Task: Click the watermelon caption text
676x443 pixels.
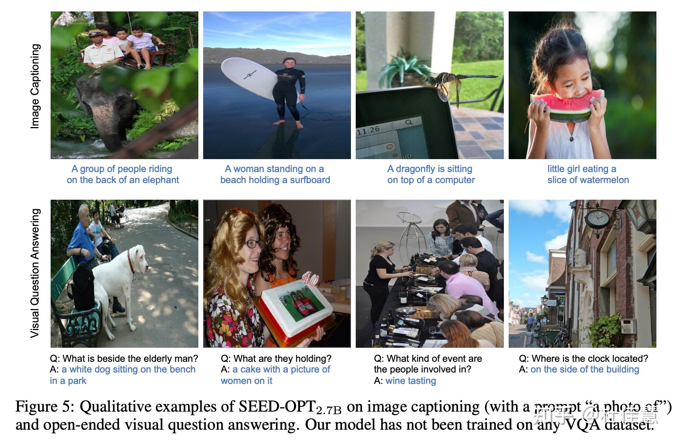Action: pyautogui.click(x=588, y=174)
